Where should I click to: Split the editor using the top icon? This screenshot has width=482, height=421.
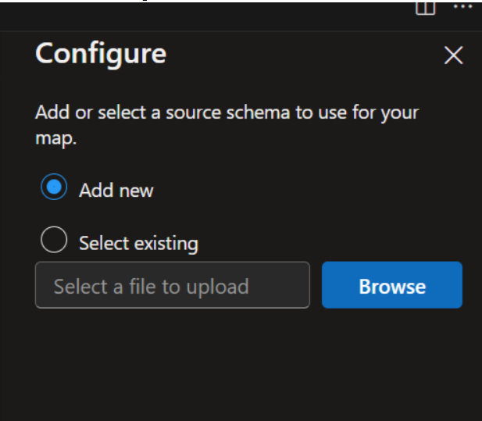coord(426,8)
